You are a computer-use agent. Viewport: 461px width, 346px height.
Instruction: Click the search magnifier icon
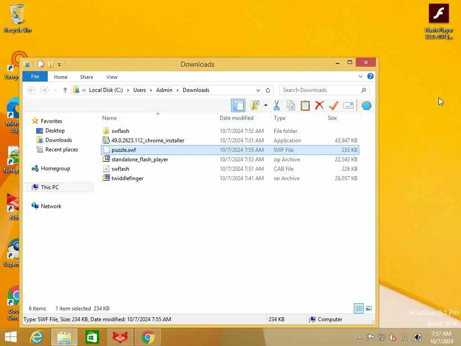(x=364, y=90)
